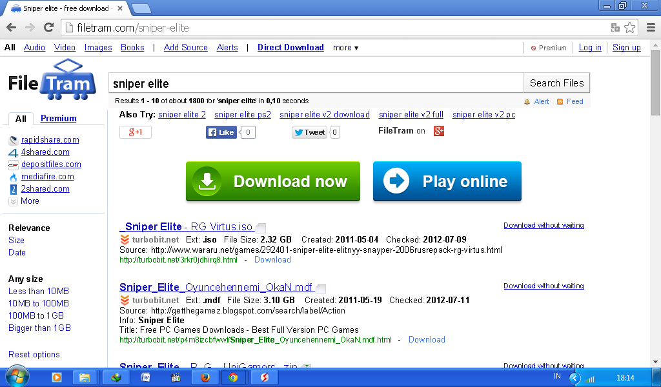The height and width of the screenshot is (387, 661).
Task: Bookmark page with star icon
Action: (x=630, y=28)
